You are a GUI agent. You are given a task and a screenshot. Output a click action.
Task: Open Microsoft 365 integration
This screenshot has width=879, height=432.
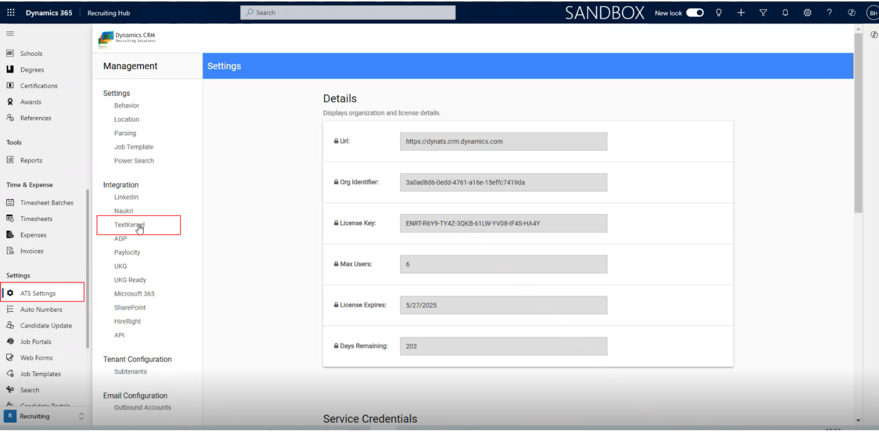134,294
